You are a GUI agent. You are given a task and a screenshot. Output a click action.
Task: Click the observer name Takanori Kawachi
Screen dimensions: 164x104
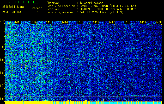point(92,3)
